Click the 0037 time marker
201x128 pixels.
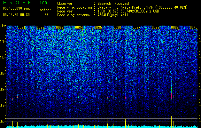[136, 28]
